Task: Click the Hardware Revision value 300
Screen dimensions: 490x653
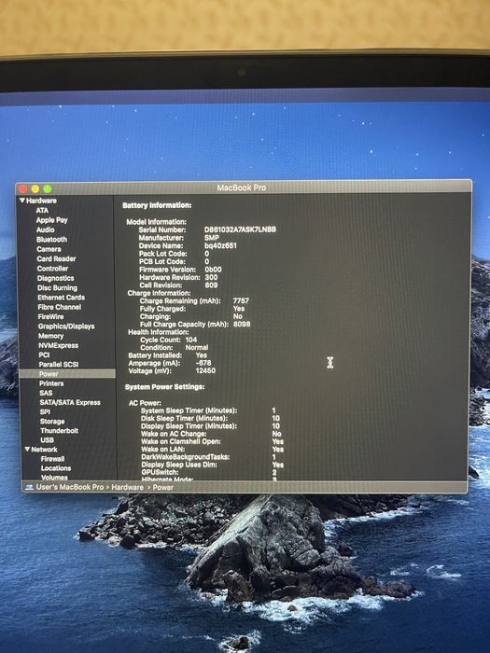Action: [x=211, y=277]
